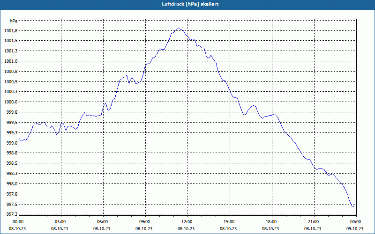Click the 08.10.23 date beneath 12:00
375x234 pixels.
pyautogui.click(x=186, y=229)
